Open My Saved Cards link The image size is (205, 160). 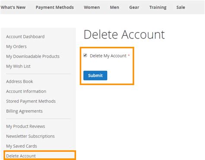point(22,146)
